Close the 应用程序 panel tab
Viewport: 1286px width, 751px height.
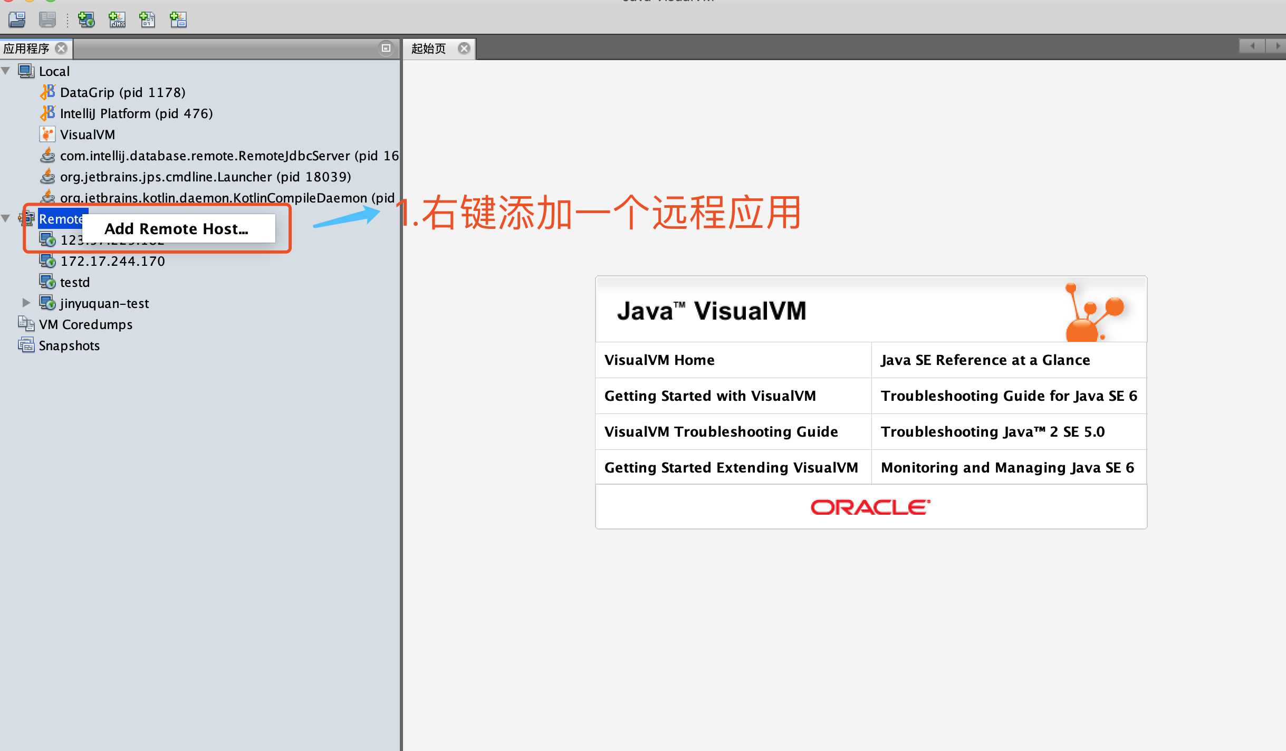coord(61,49)
